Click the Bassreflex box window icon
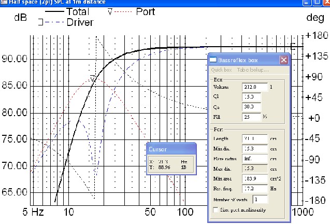Screen dimensions: 330x224 point(213,60)
